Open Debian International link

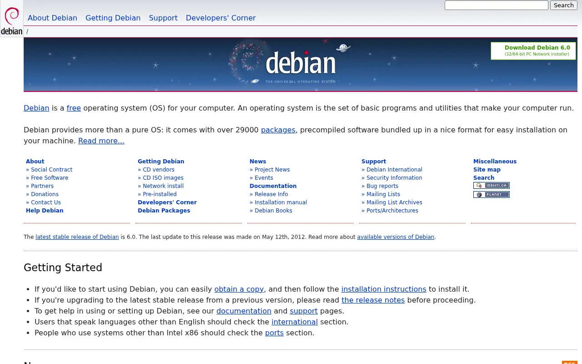click(x=394, y=170)
